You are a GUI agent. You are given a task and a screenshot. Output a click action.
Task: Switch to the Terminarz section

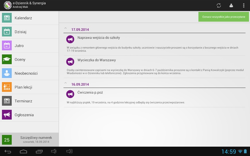[29, 101]
